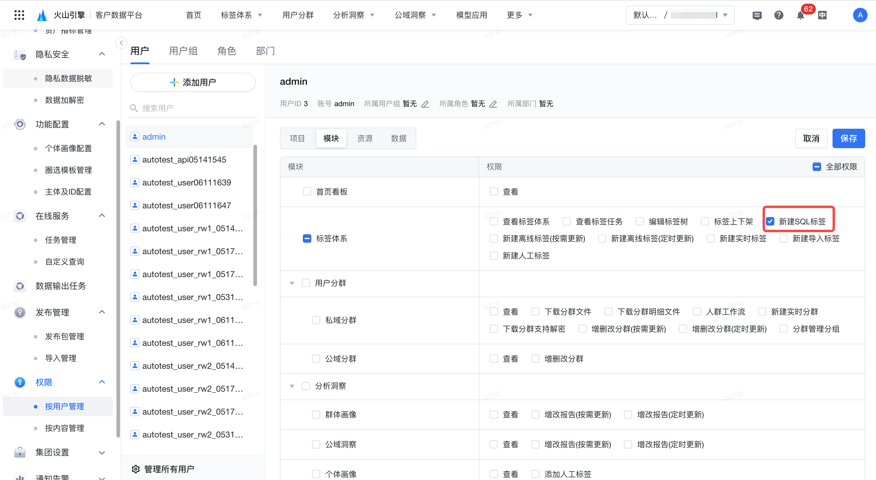The height and width of the screenshot is (480, 876).
Task: Open 自定义查询 sidebar item
Action: point(65,261)
